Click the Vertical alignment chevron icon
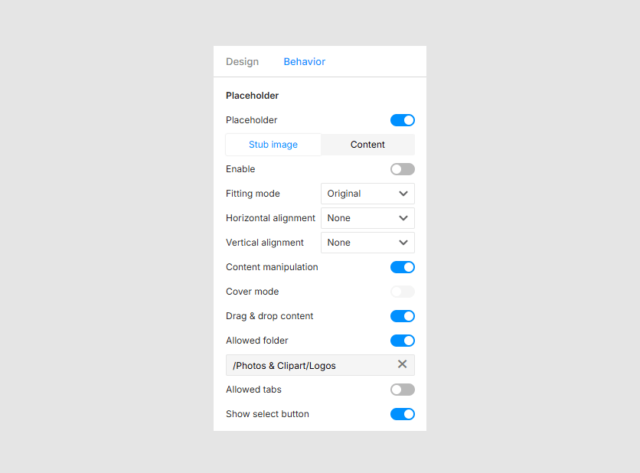 pyautogui.click(x=404, y=242)
